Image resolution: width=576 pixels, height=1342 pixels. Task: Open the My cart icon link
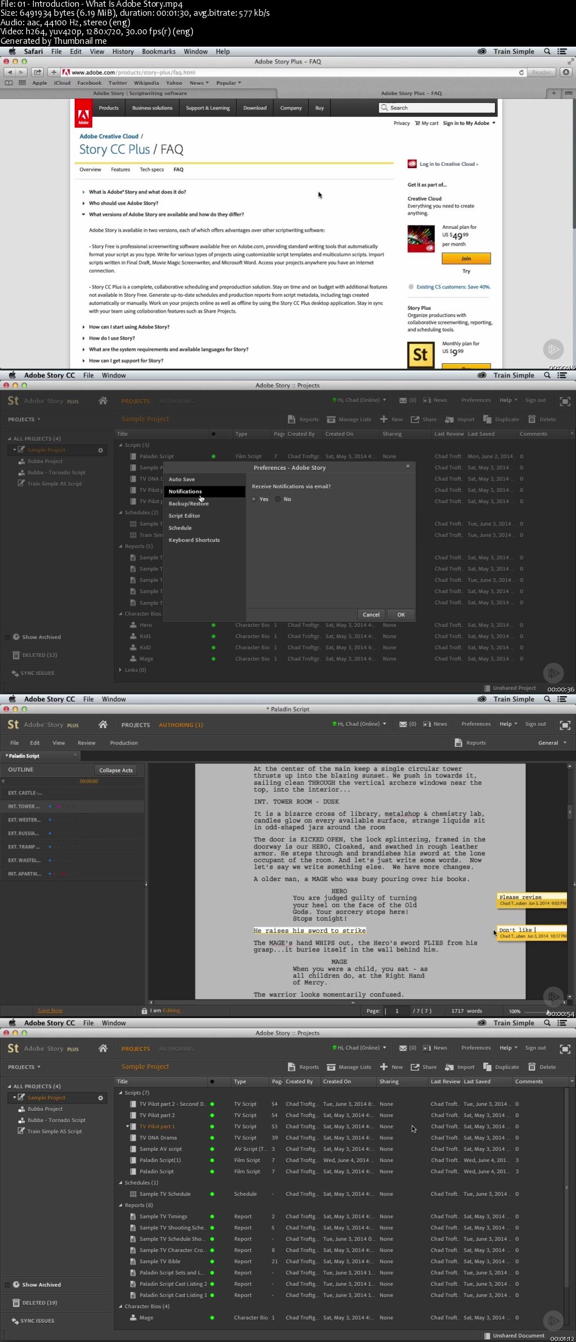(426, 123)
